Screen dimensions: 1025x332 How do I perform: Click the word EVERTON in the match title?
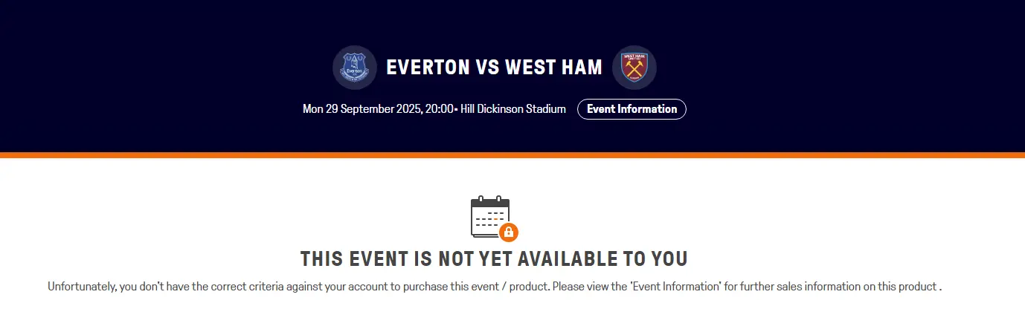428,68
